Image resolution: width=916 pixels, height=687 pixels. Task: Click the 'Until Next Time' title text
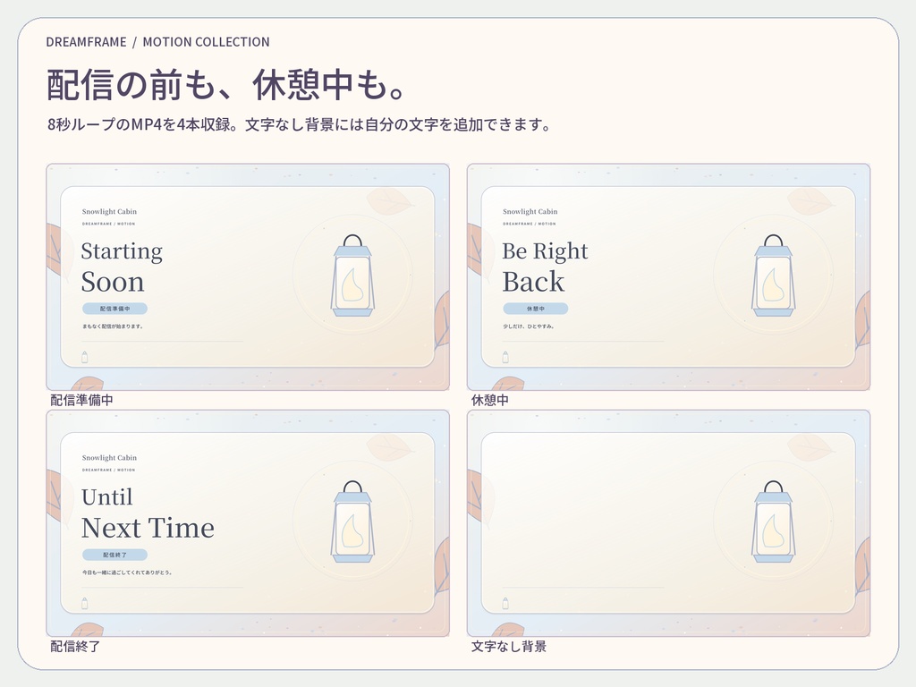(148, 513)
